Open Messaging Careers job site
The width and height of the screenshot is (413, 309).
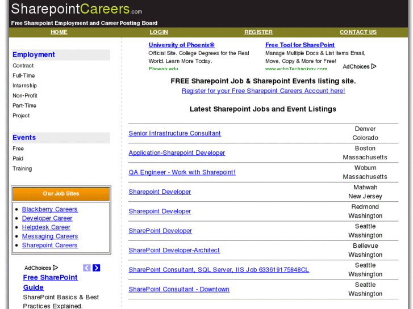[x=50, y=236]
